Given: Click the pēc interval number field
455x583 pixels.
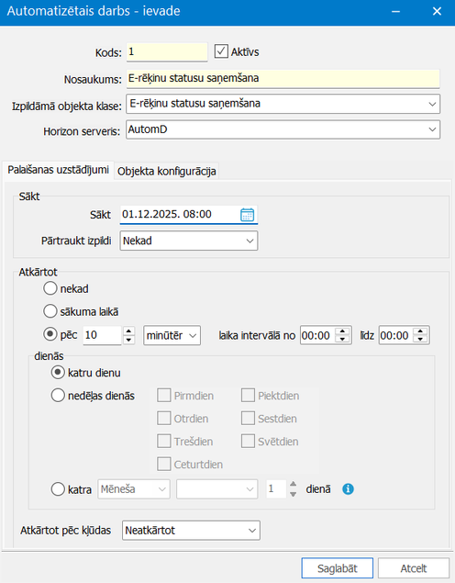Looking at the screenshot, I should click(x=103, y=335).
